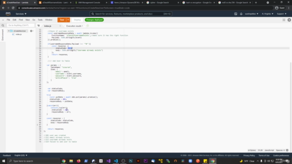Click the fold arrow at line 67
This screenshot has width=292, height=164.
tap(37, 125)
